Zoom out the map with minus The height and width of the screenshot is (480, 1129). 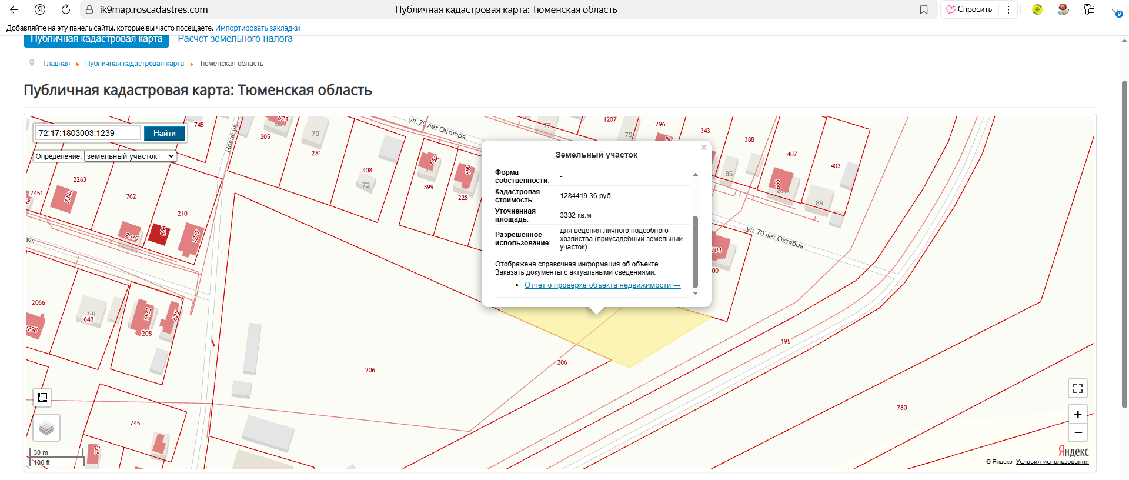pyautogui.click(x=1077, y=432)
